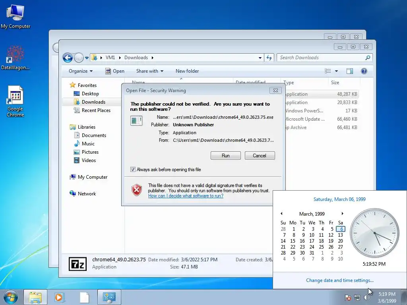This screenshot has height=305, width=407.
Task: Select Favorites in navigation pane
Action: 87,85
